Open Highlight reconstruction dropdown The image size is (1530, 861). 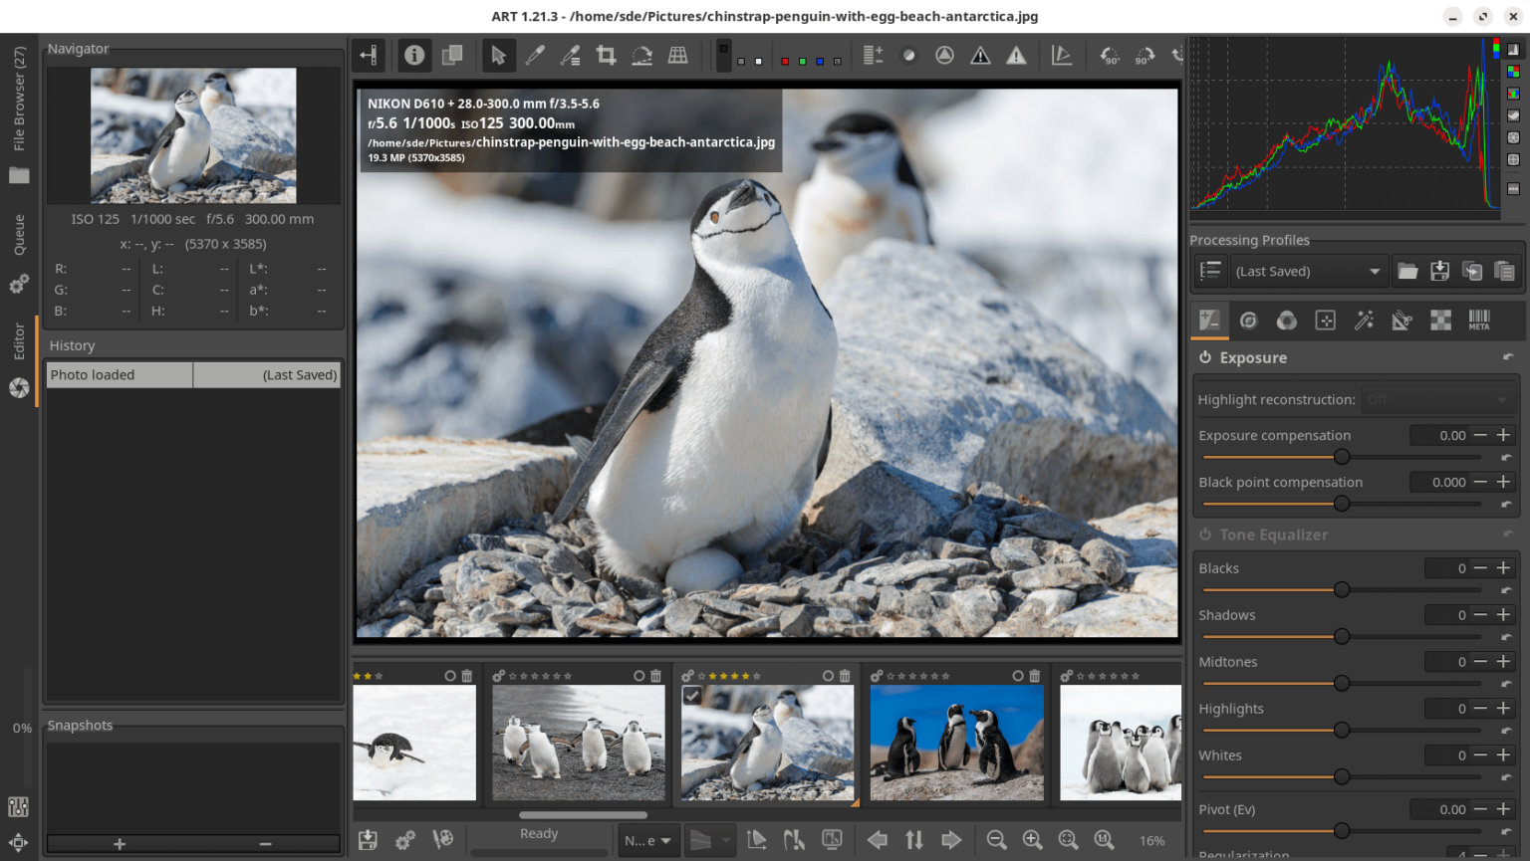(1437, 399)
